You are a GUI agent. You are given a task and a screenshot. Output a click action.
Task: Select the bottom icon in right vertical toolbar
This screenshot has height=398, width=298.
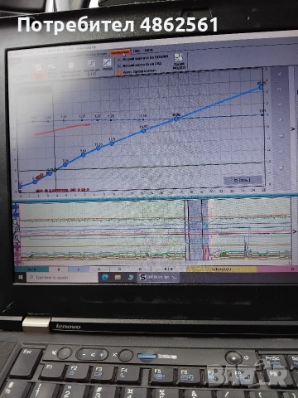click(x=281, y=182)
